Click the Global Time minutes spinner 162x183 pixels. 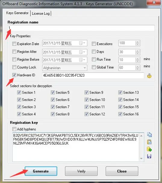pyautogui.click(x=137, y=68)
